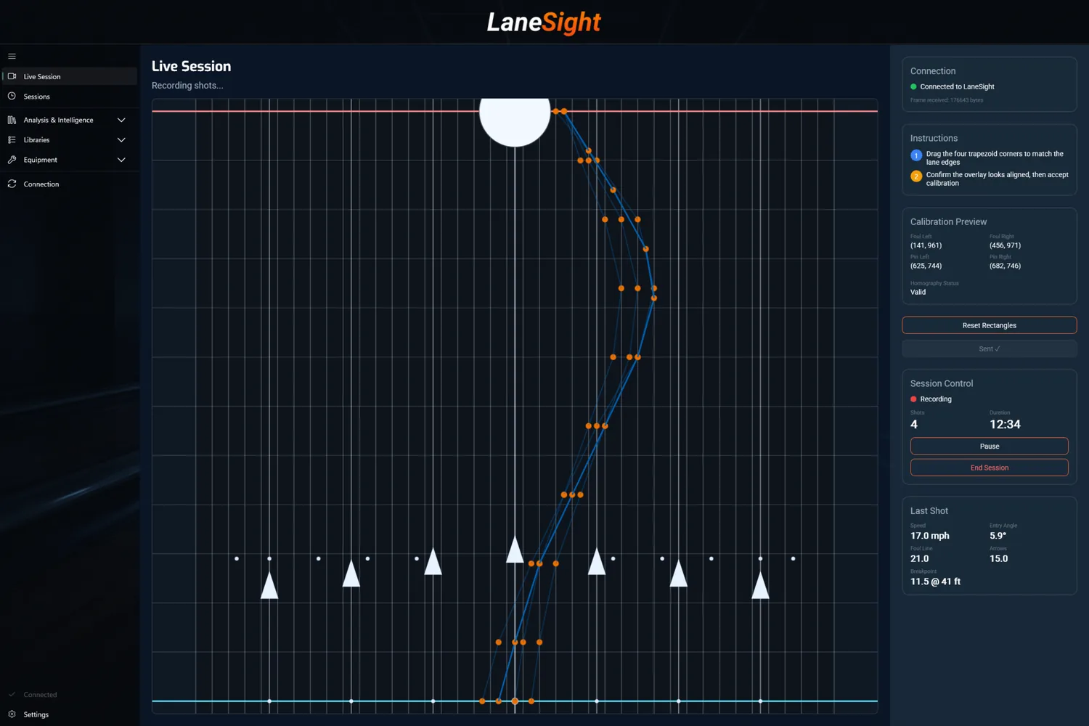Click the Analysis & Intelligence chart icon

(x=12, y=119)
